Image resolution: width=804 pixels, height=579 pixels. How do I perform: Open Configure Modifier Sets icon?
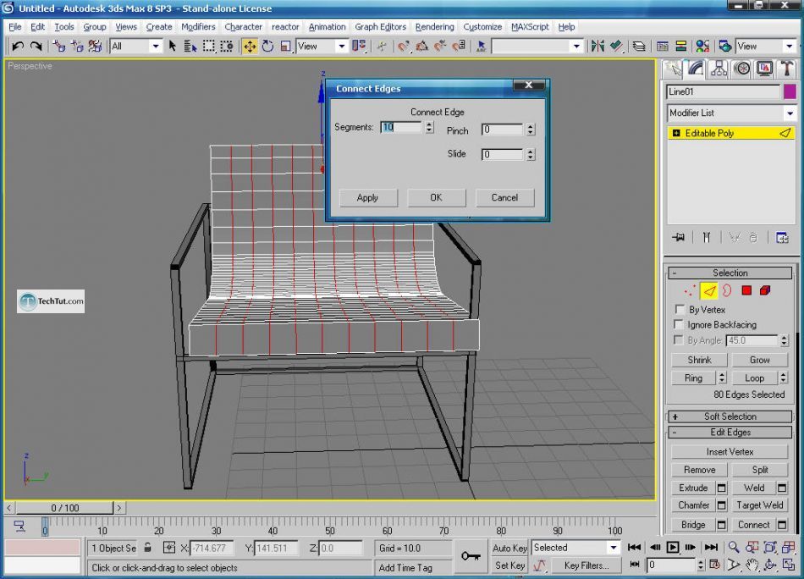pyautogui.click(x=783, y=238)
